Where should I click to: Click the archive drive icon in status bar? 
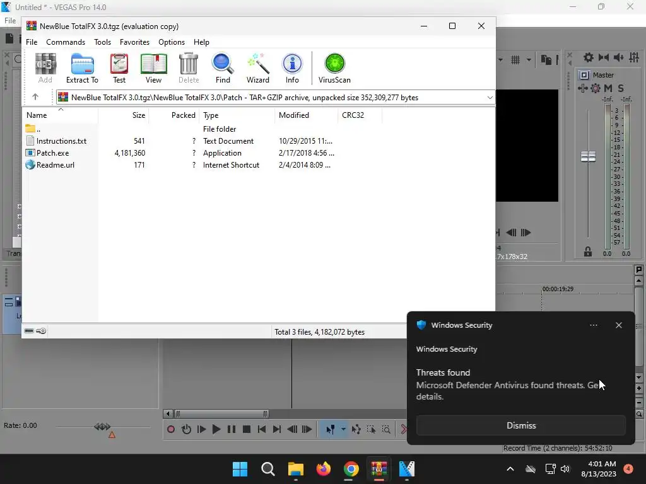click(x=29, y=331)
